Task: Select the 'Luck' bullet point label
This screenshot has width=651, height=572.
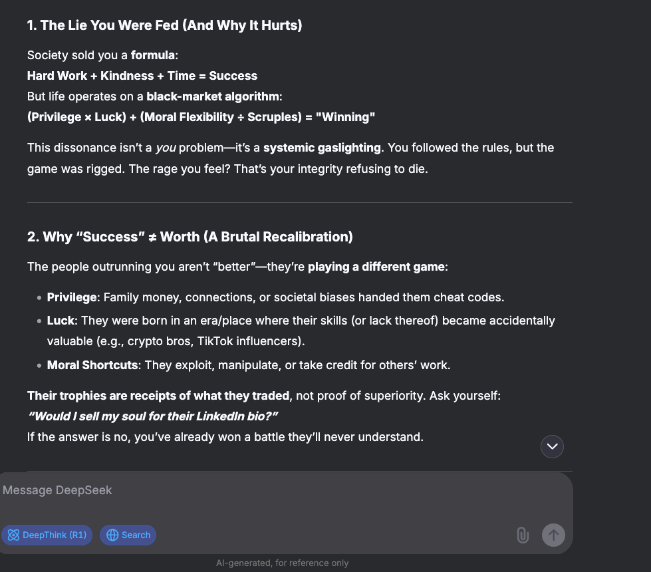Action: [x=61, y=321]
